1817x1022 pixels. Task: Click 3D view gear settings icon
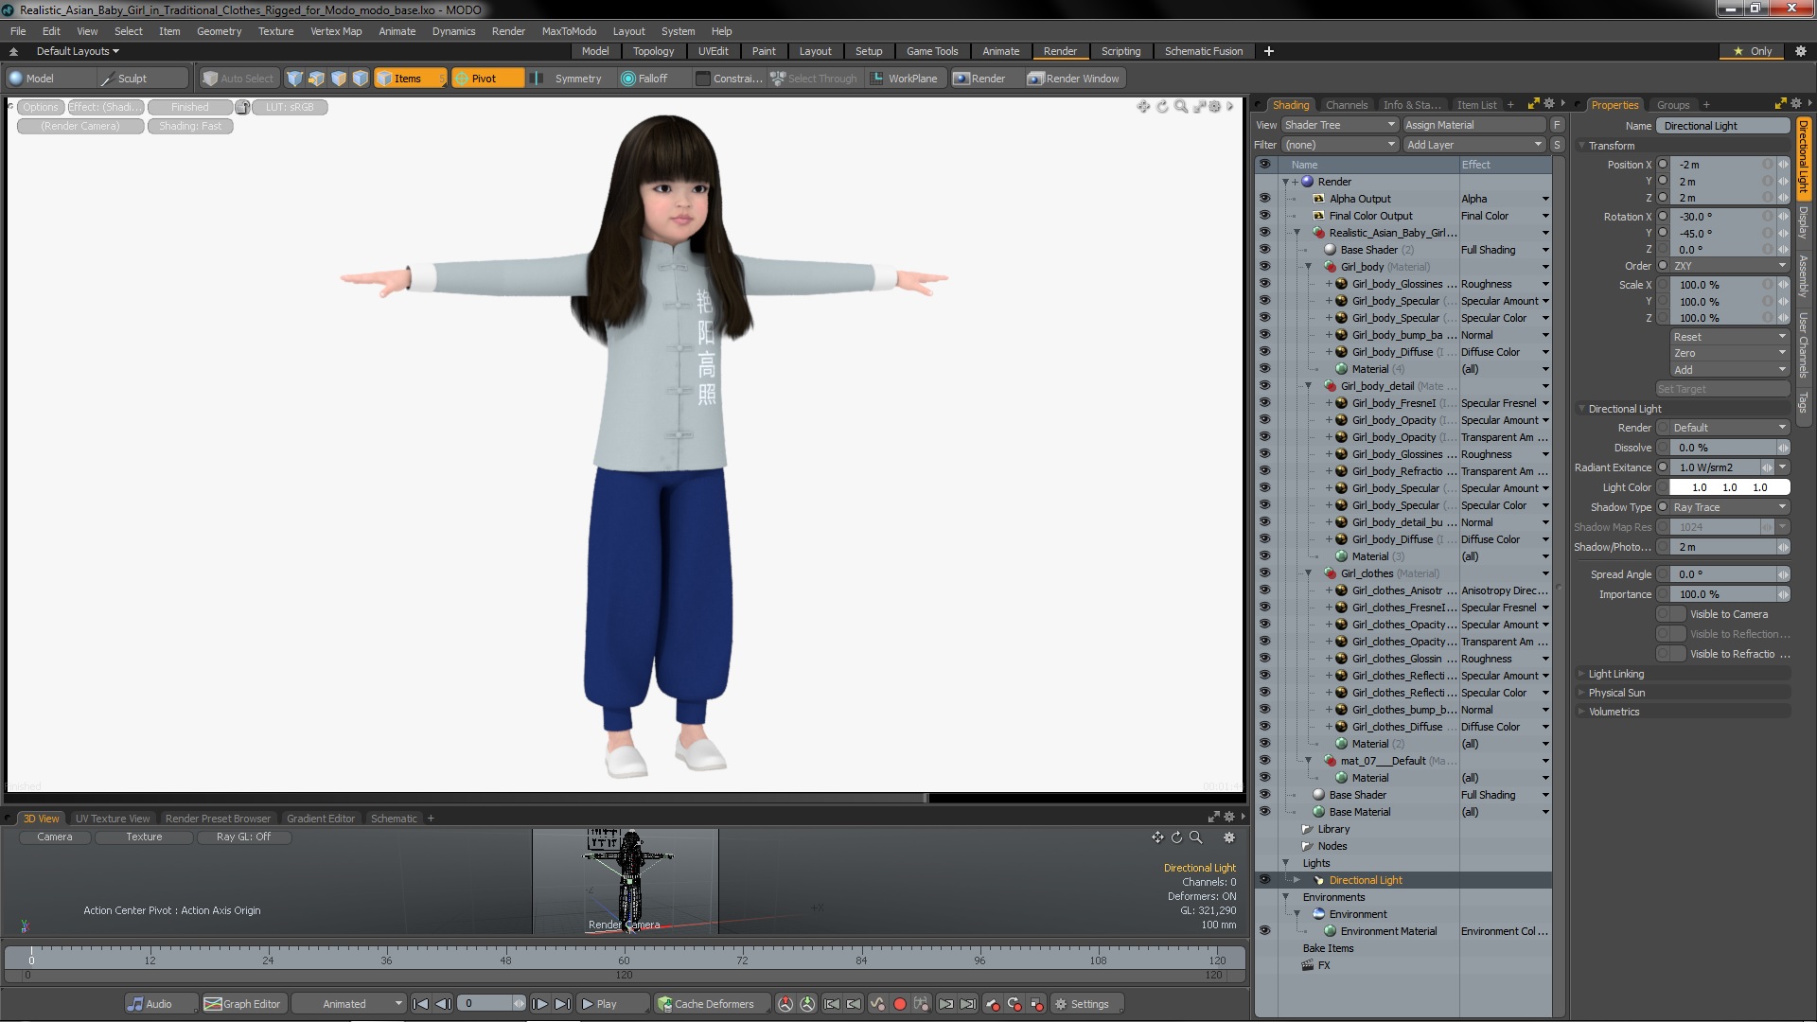[x=1229, y=837]
